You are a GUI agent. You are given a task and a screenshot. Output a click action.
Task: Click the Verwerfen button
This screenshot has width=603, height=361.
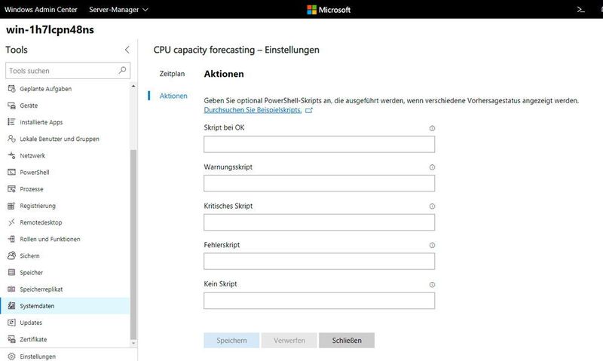click(289, 340)
